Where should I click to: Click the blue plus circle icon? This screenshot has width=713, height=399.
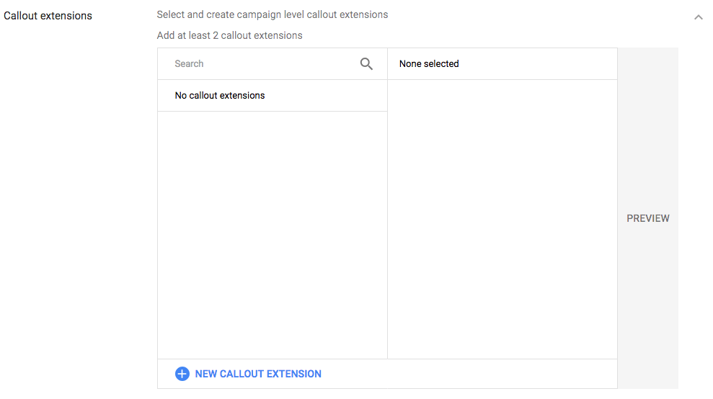click(x=182, y=374)
